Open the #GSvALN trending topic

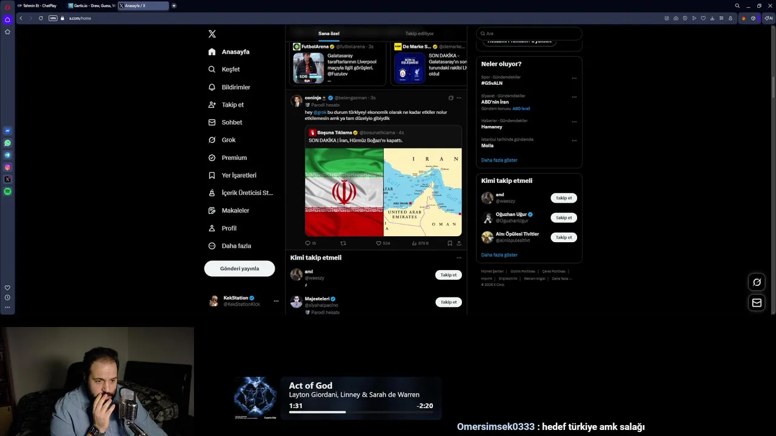pos(492,83)
